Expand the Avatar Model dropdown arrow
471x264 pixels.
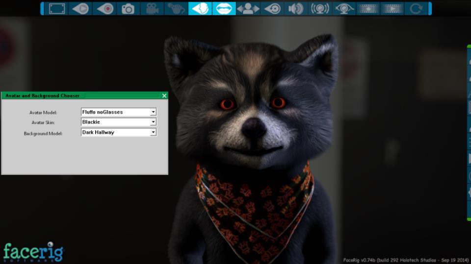[153, 112]
